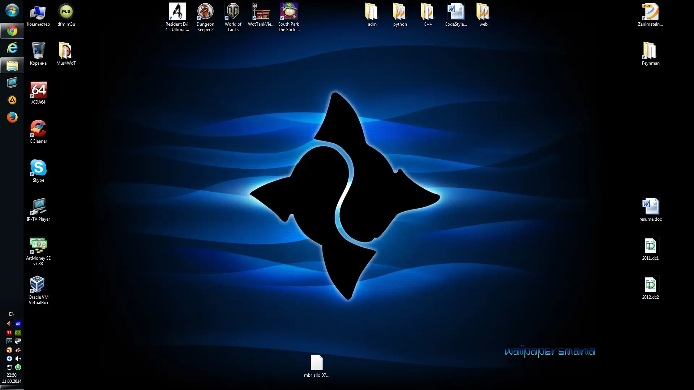
Task: Open Internet Explorer from the taskbar
Action: (12, 48)
